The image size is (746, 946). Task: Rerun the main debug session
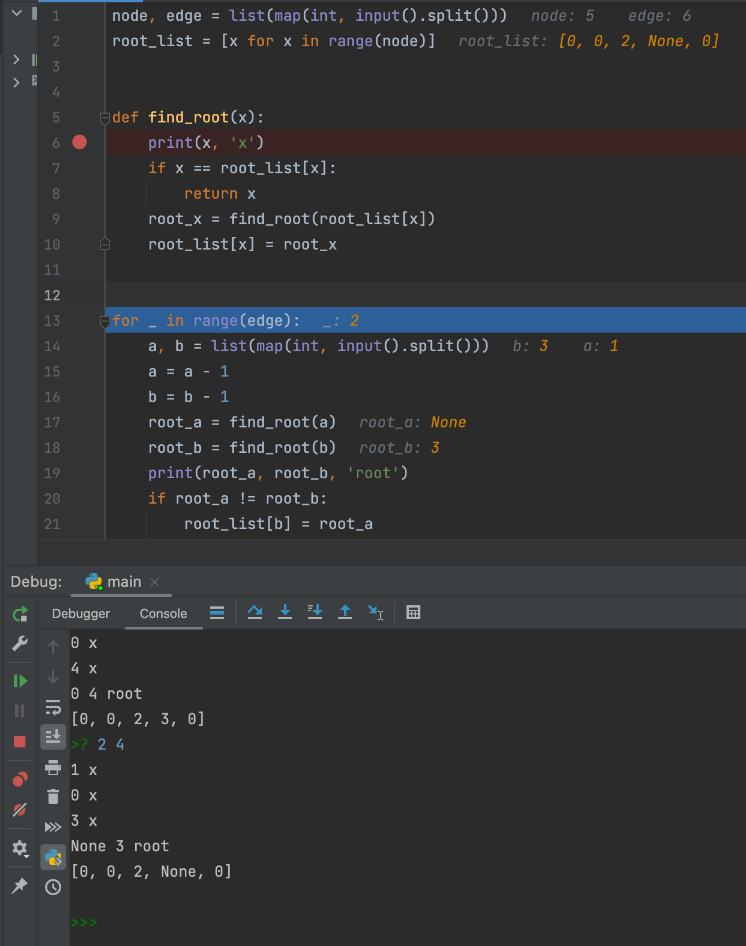tap(20, 614)
